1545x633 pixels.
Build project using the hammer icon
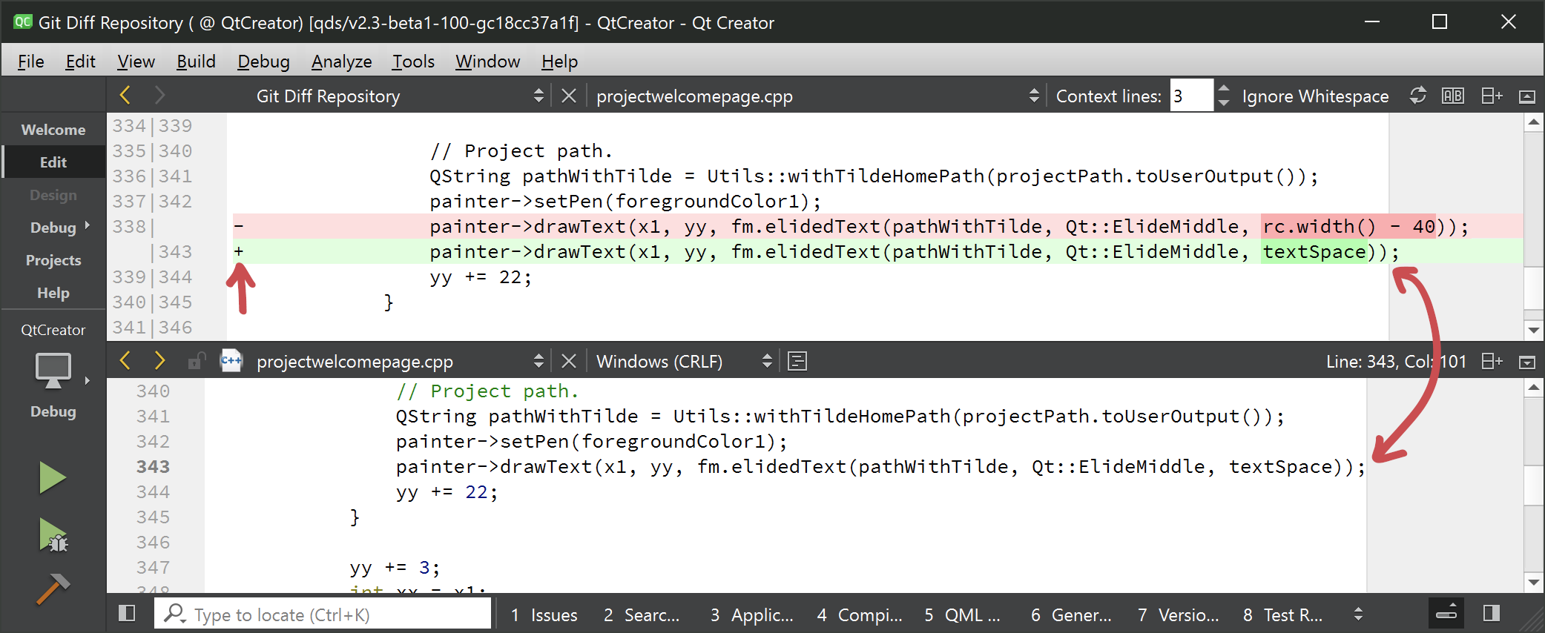coord(53,589)
